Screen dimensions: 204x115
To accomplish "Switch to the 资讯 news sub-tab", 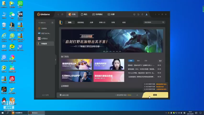I will (x=70, y=22).
